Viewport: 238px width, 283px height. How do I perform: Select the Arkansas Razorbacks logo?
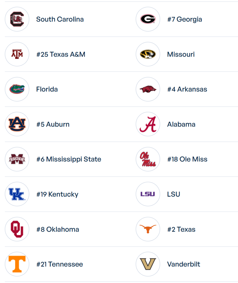[x=148, y=89]
